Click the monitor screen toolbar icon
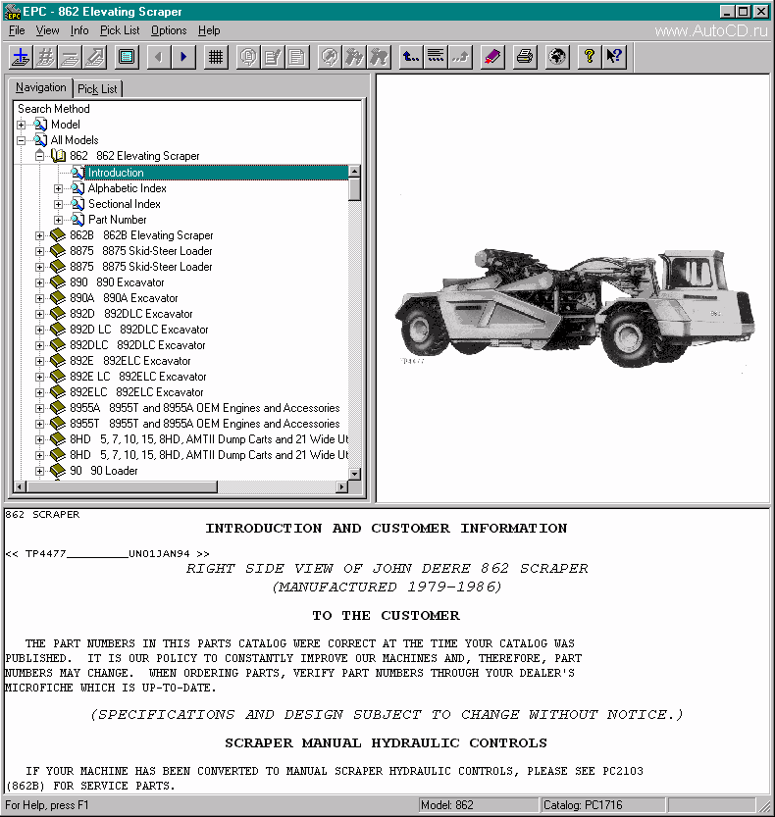Viewport: 775px width, 817px height. (x=127, y=57)
